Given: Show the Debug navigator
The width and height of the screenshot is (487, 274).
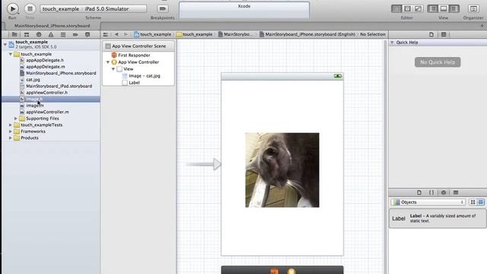Looking at the screenshot, I should coord(63,34).
